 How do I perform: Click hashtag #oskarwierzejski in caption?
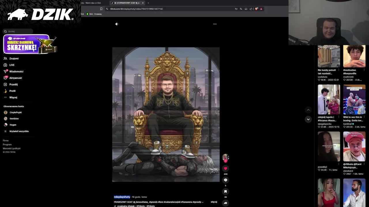click(x=172, y=202)
